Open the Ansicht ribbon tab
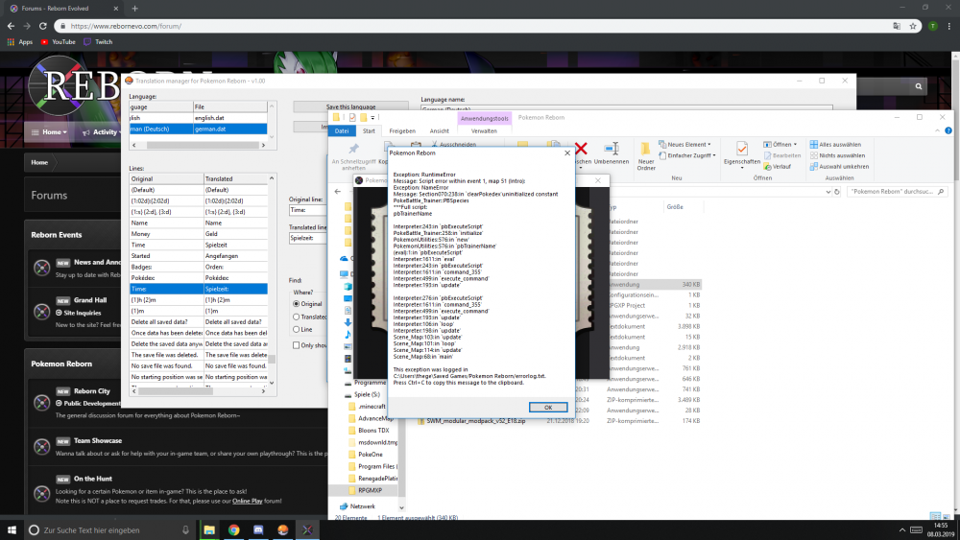 (439, 130)
